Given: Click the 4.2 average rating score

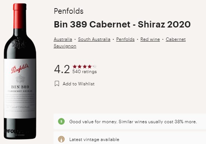Looking at the screenshot, I should point(62,69).
